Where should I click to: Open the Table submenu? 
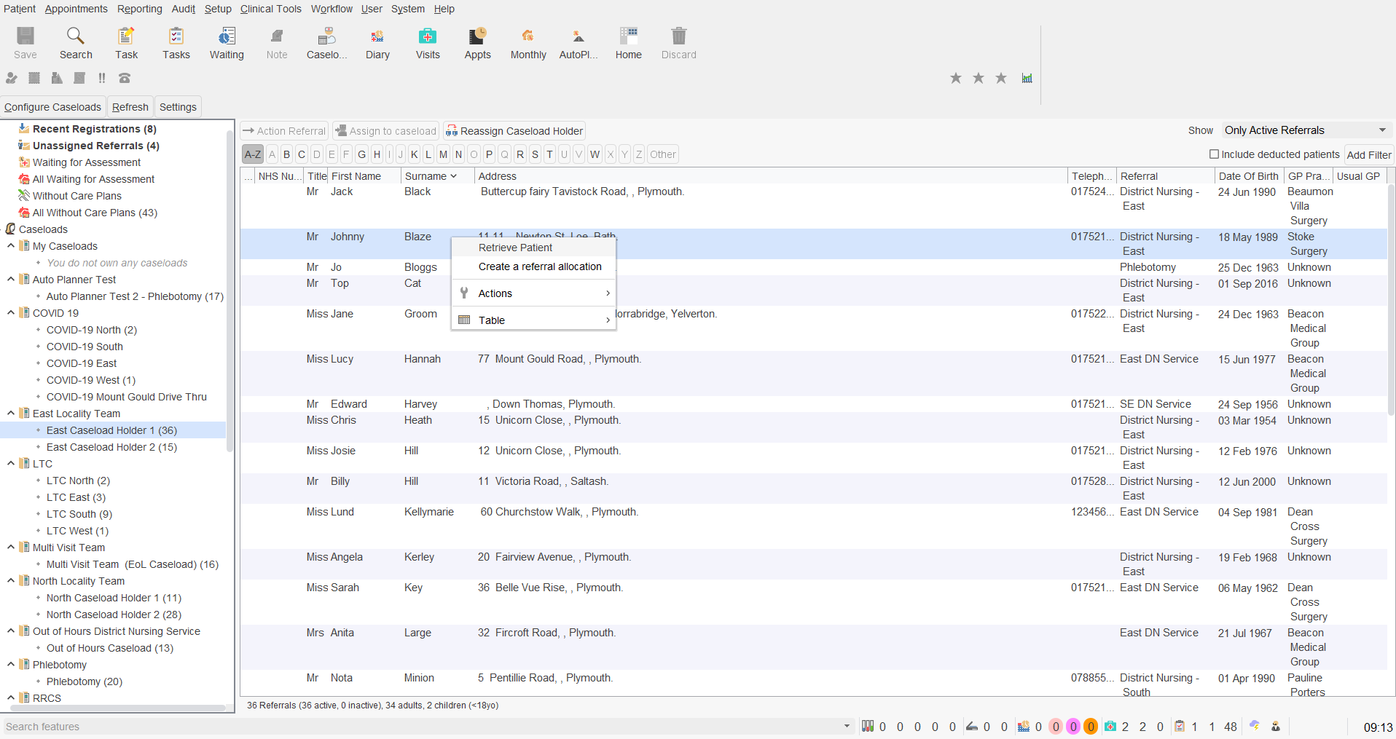point(533,320)
